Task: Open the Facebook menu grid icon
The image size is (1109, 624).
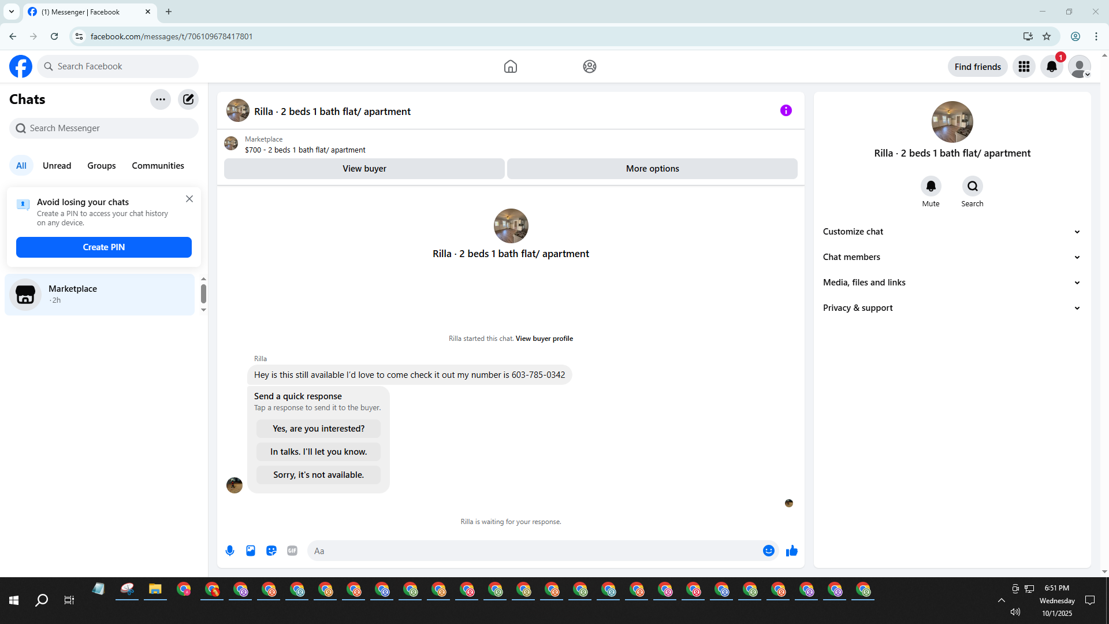Action: click(1024, 66)
